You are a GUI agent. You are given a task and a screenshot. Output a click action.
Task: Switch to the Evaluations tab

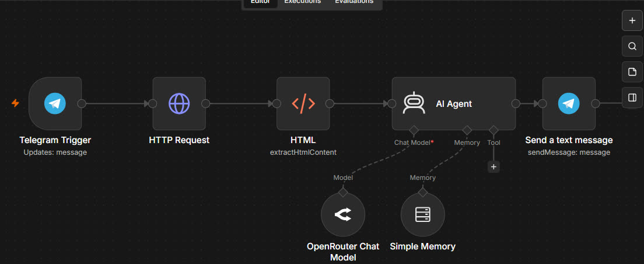click(354, 2)
